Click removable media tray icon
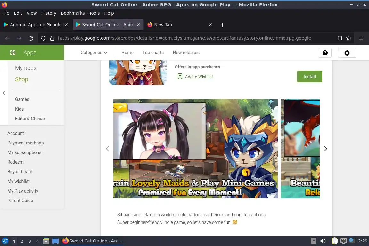 coord(314,241)
